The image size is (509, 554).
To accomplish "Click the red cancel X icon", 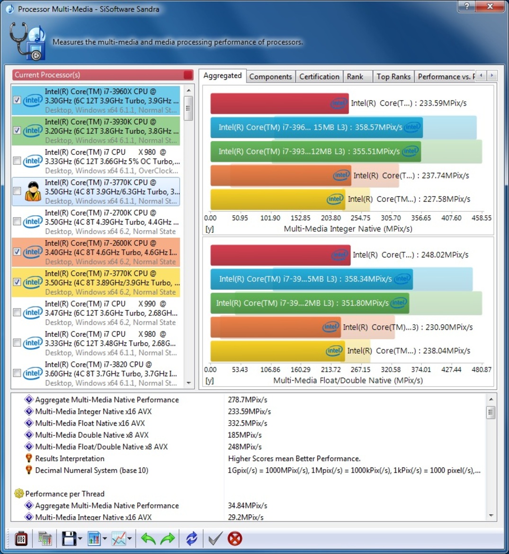I will coord(235,538).
